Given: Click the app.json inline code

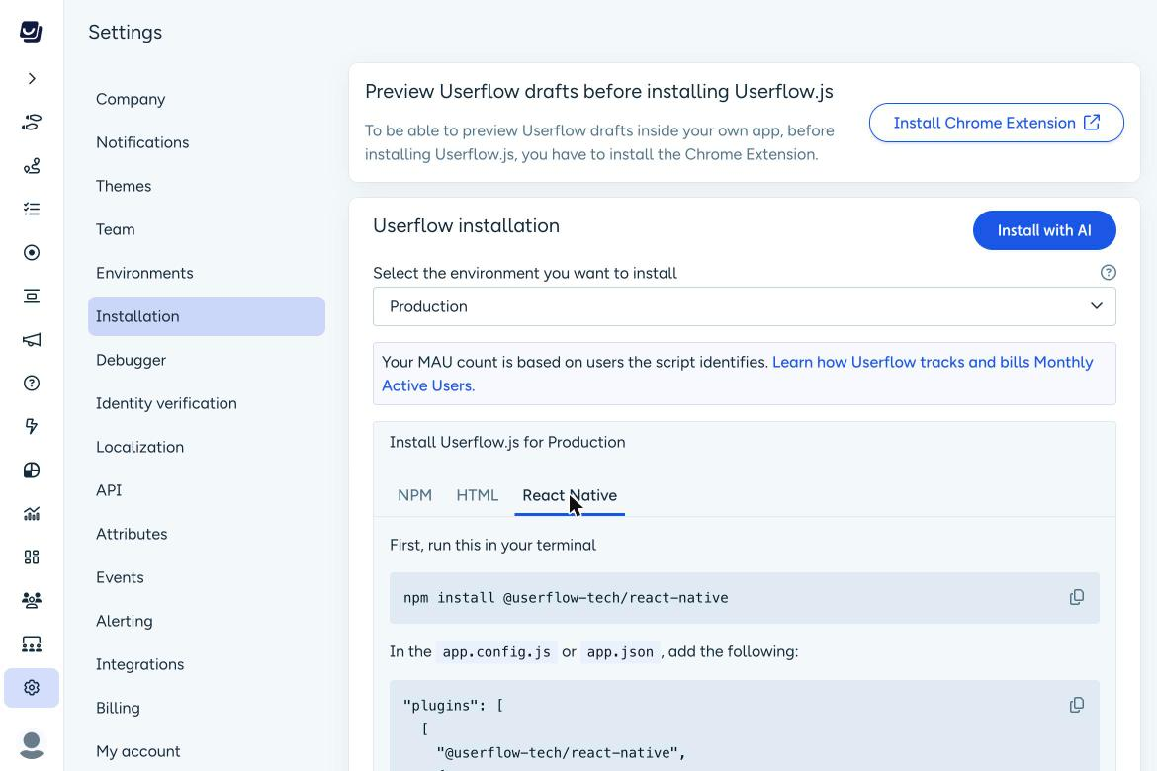Looking at the screenshot, I should (x=620, y=652).
